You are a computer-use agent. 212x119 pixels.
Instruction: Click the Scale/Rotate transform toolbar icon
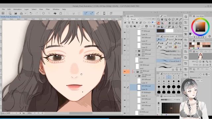[61, 13]
